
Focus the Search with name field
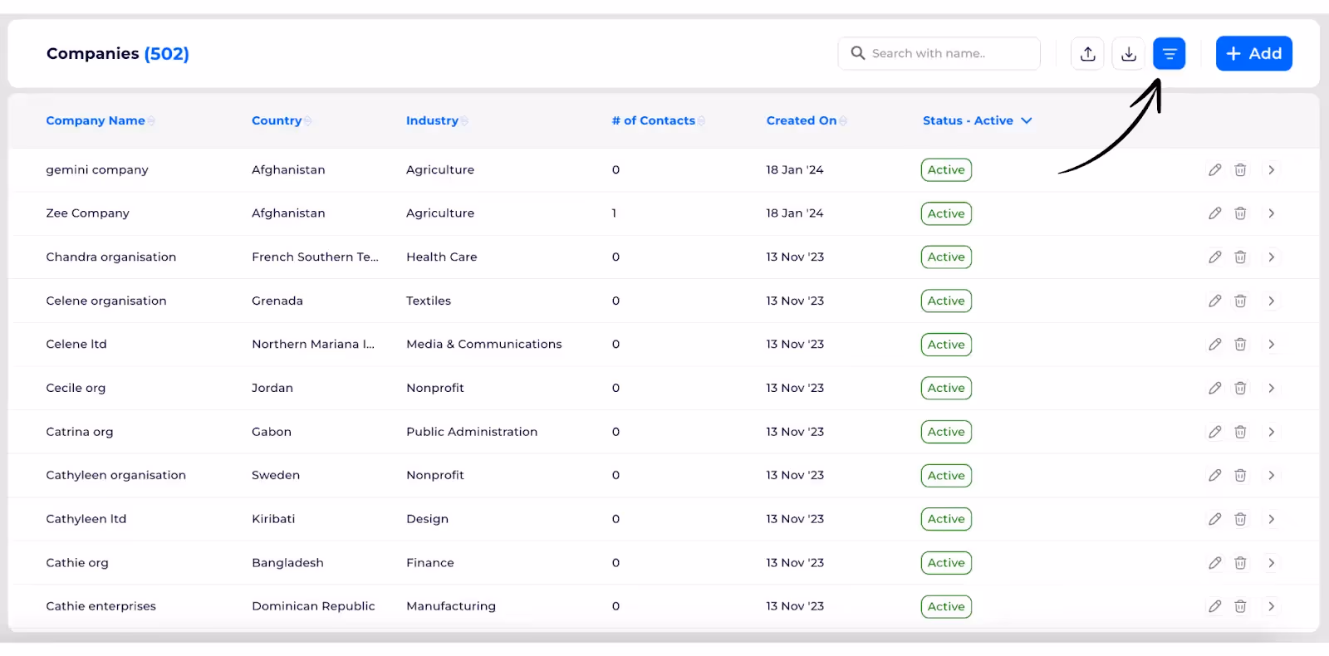[939, 53]
